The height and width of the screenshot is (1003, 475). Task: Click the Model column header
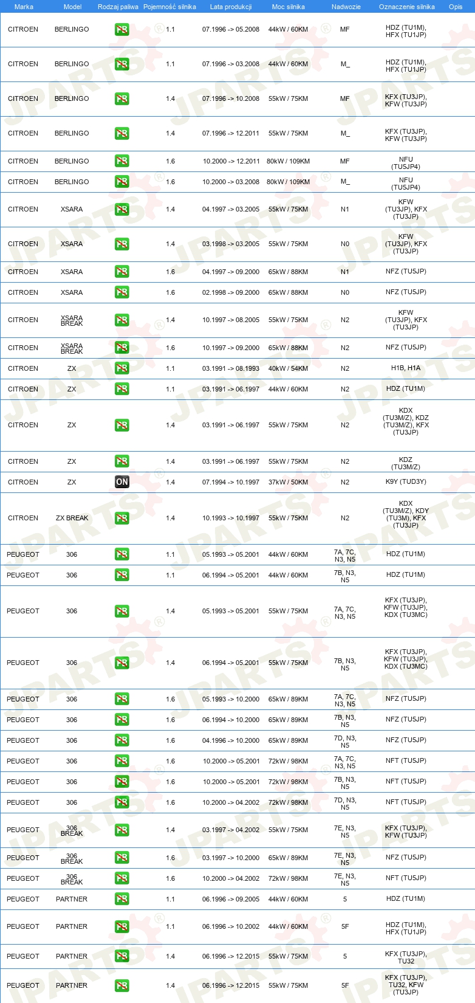tap(72, 7)
